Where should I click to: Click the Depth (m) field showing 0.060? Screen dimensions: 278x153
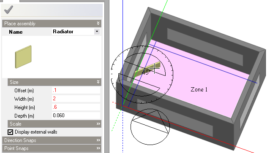[76, 115]
